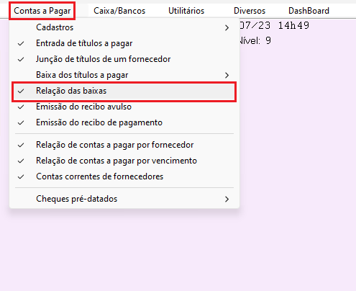
Task: Open the DashBoard menu
Action: [x=309, y=11]
